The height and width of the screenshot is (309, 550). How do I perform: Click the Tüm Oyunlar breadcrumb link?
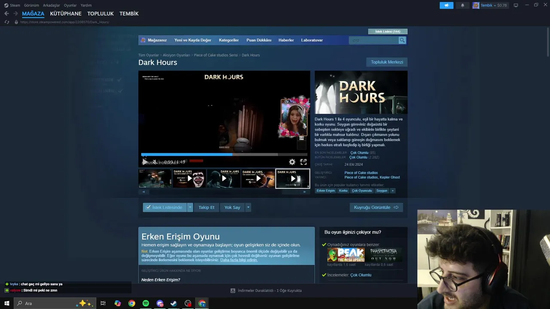pos(148,55)
